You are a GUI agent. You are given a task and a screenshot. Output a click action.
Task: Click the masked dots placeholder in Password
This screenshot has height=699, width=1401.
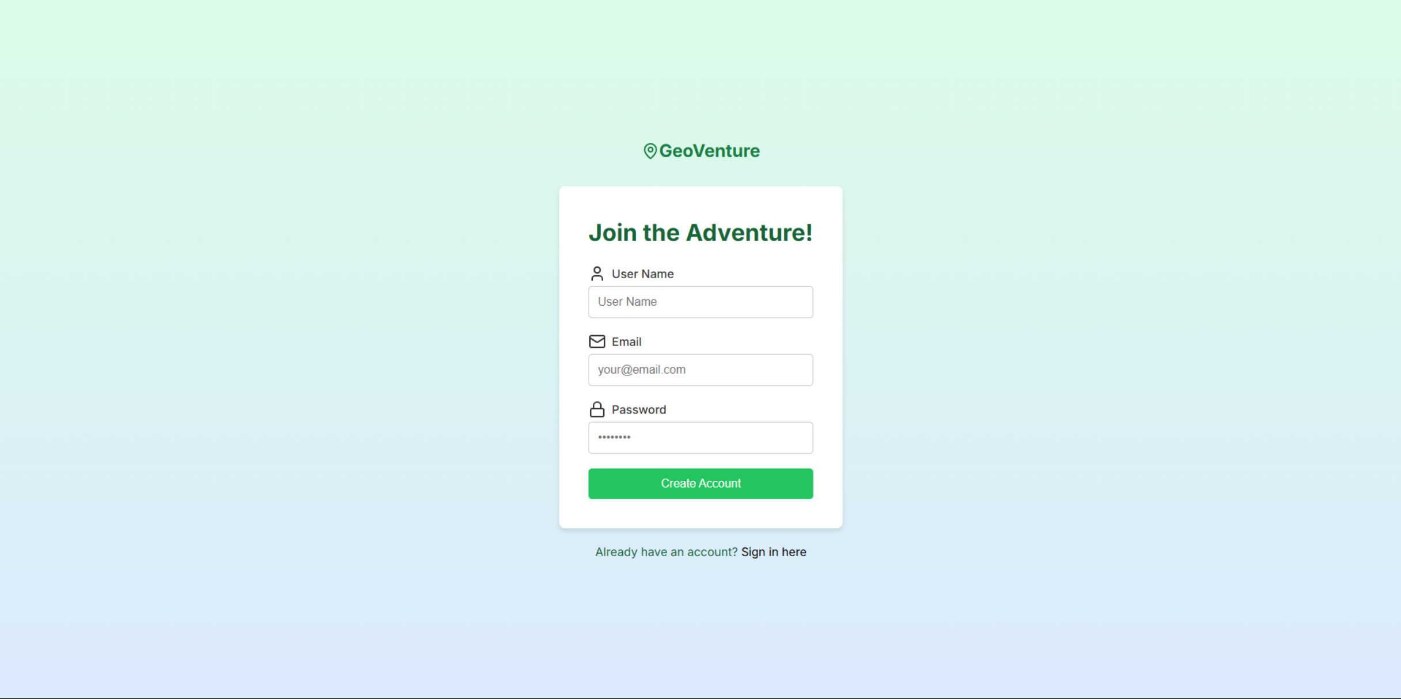point(614,437)
